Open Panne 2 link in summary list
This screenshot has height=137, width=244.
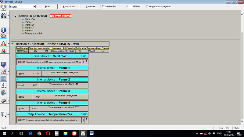(29, 25)
